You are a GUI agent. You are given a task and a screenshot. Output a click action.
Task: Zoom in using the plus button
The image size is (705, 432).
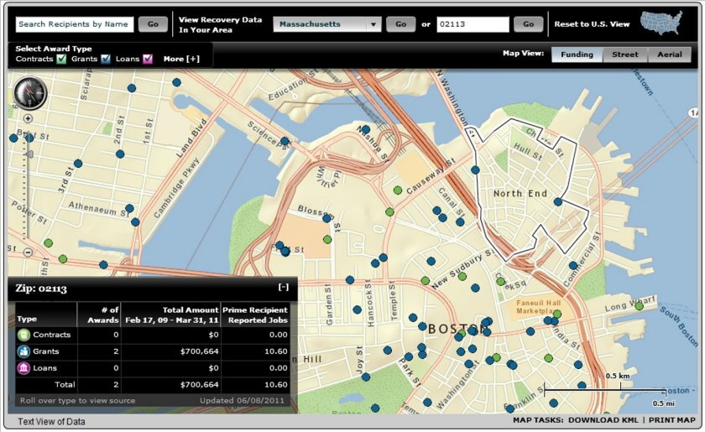(x=28, y=118)
